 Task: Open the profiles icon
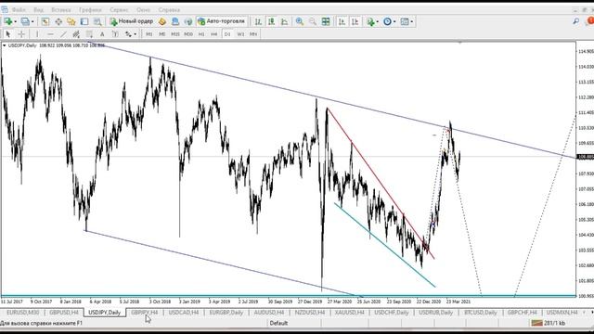pyautogui.click(x=25, y=21)
